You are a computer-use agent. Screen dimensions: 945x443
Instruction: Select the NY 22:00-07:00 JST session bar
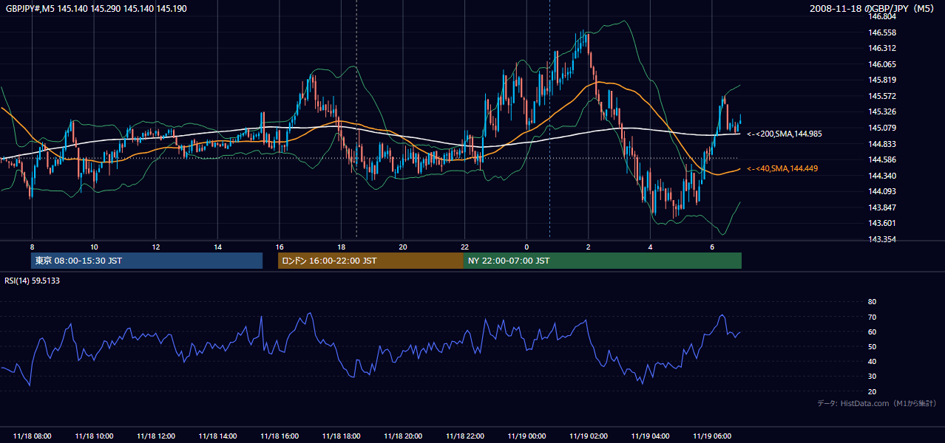click(x=603, y=261)
